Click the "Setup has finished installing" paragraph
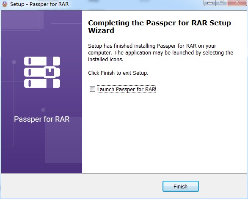The image size is (248, 199). pos(160,52)
